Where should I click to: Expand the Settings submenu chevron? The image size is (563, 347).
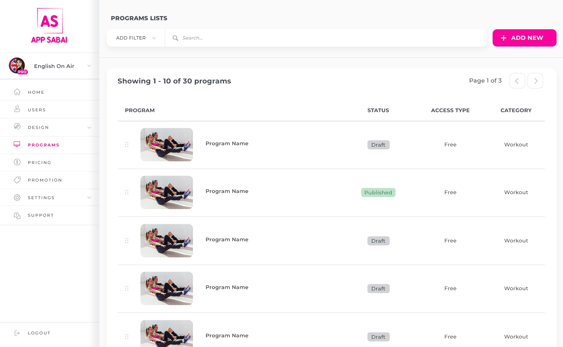(89, 197)
